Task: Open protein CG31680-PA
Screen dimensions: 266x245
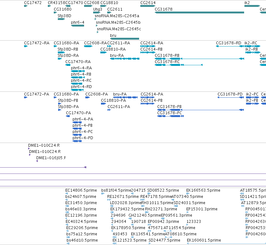Action: click(66, 94)
